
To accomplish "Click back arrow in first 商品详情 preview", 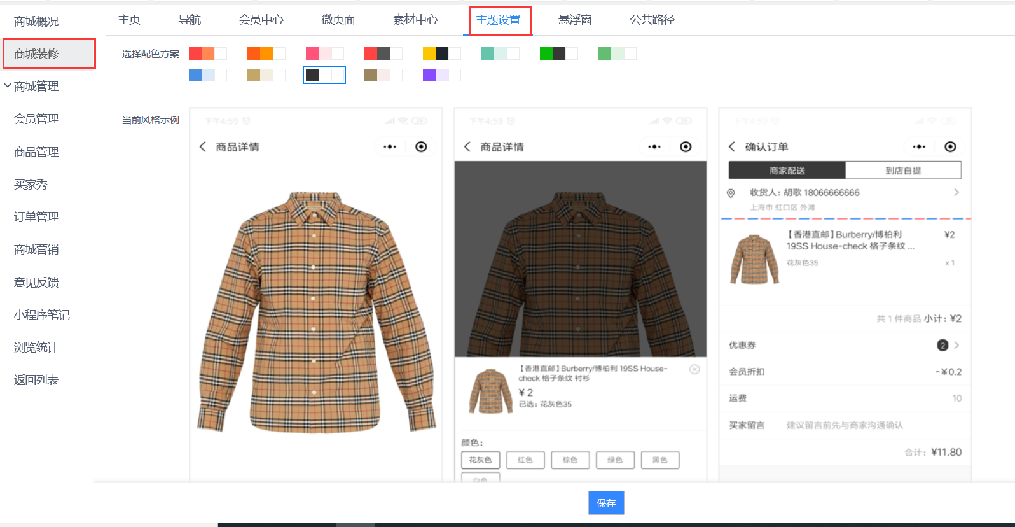I will click(x=203, y=147).
